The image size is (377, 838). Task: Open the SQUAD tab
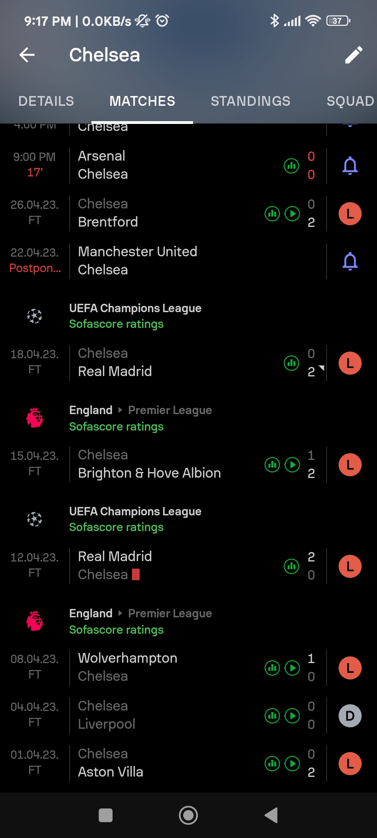350,101
